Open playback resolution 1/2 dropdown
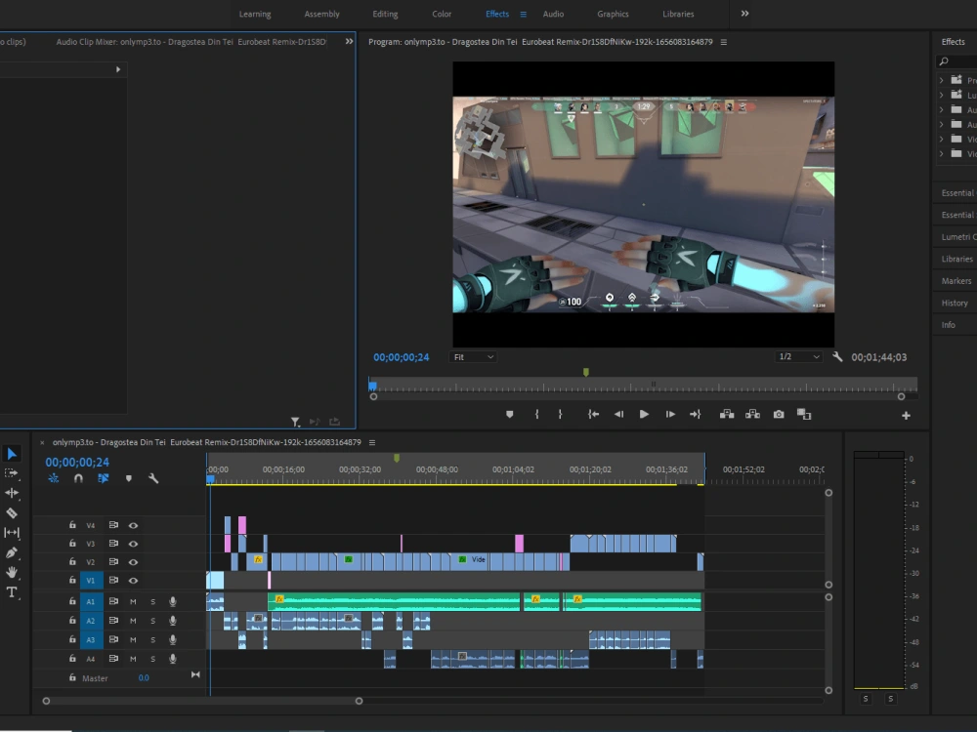The width and height of the screenshot is (977, 732). [x=799, y=356]
